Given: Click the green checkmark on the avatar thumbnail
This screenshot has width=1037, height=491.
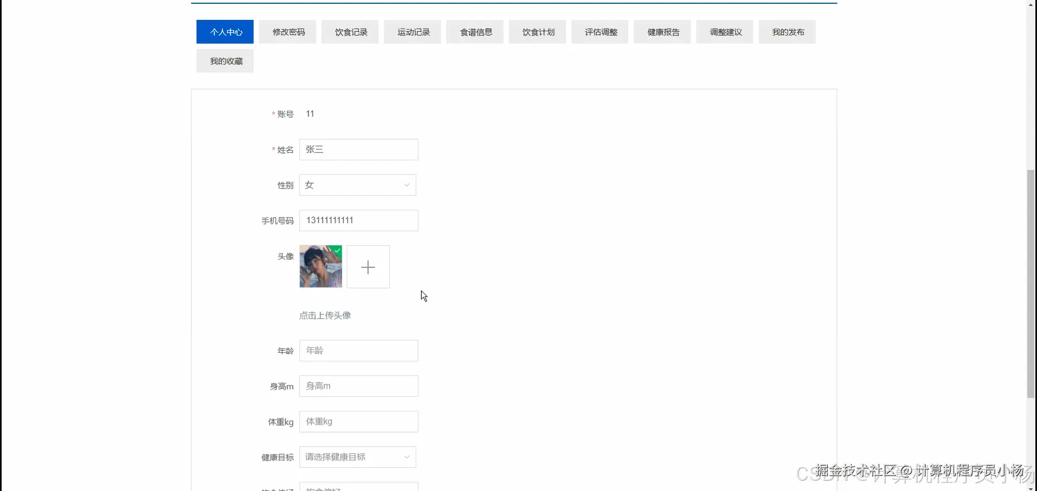Looking at the screenshot, I should [x=337, y=250].
